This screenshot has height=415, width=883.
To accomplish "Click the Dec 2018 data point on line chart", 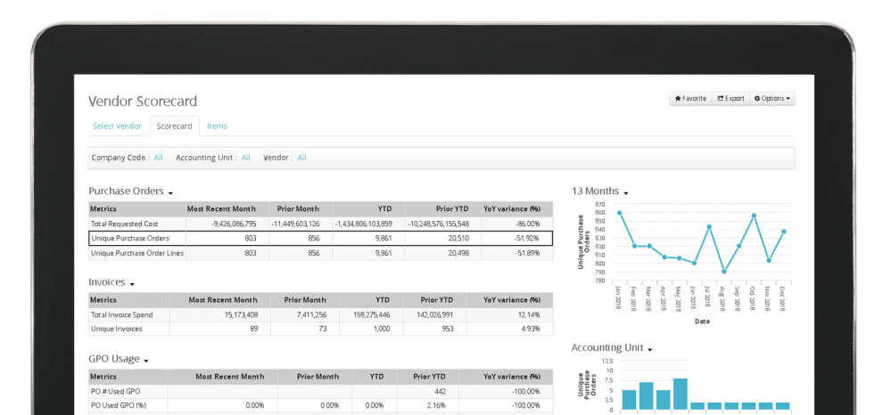I will (784, 232).
